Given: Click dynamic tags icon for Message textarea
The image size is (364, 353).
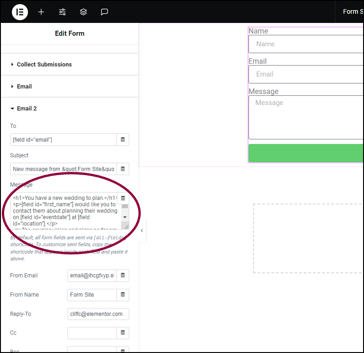Looking at the screenshot, I should click(123, 198).
